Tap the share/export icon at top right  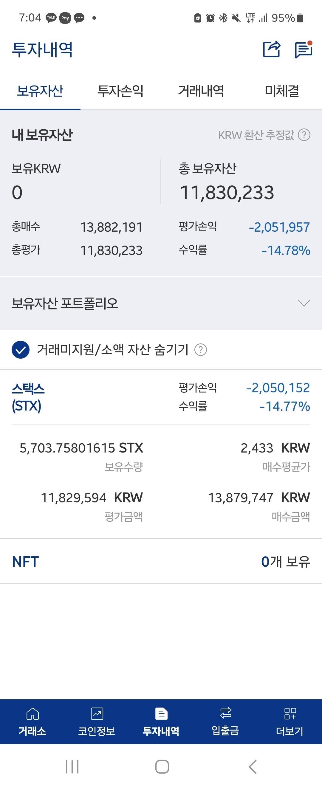pos(272,50)
